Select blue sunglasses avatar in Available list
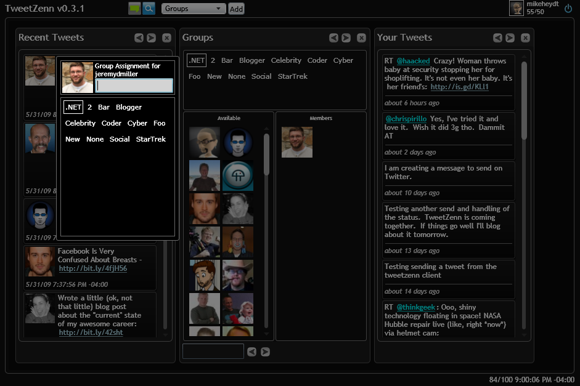The width and height of the screenshot is (580, 386). pyautogui.click(x=238, y=142)
